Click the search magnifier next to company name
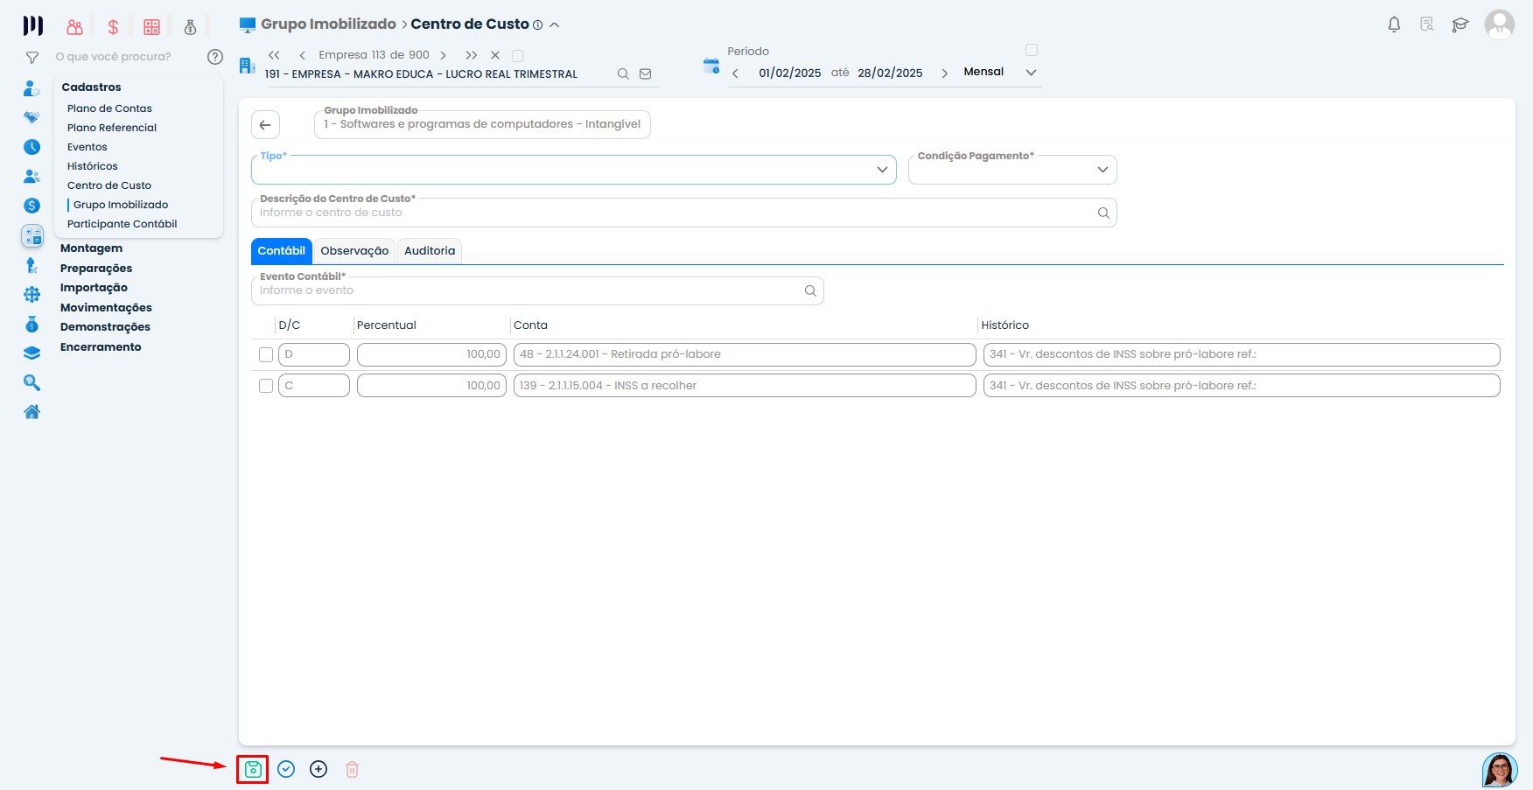The height and width of the screenshot is (790, 1533). tap(623, 74)
